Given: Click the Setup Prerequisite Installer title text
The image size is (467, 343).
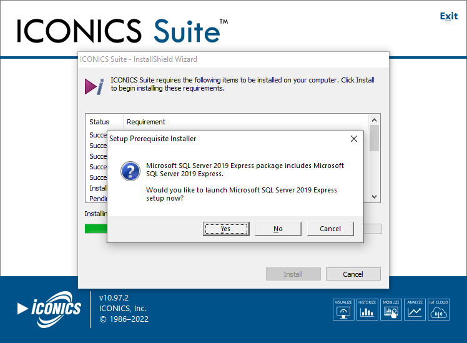Looking at the screenshot, I should click(153, 139).
